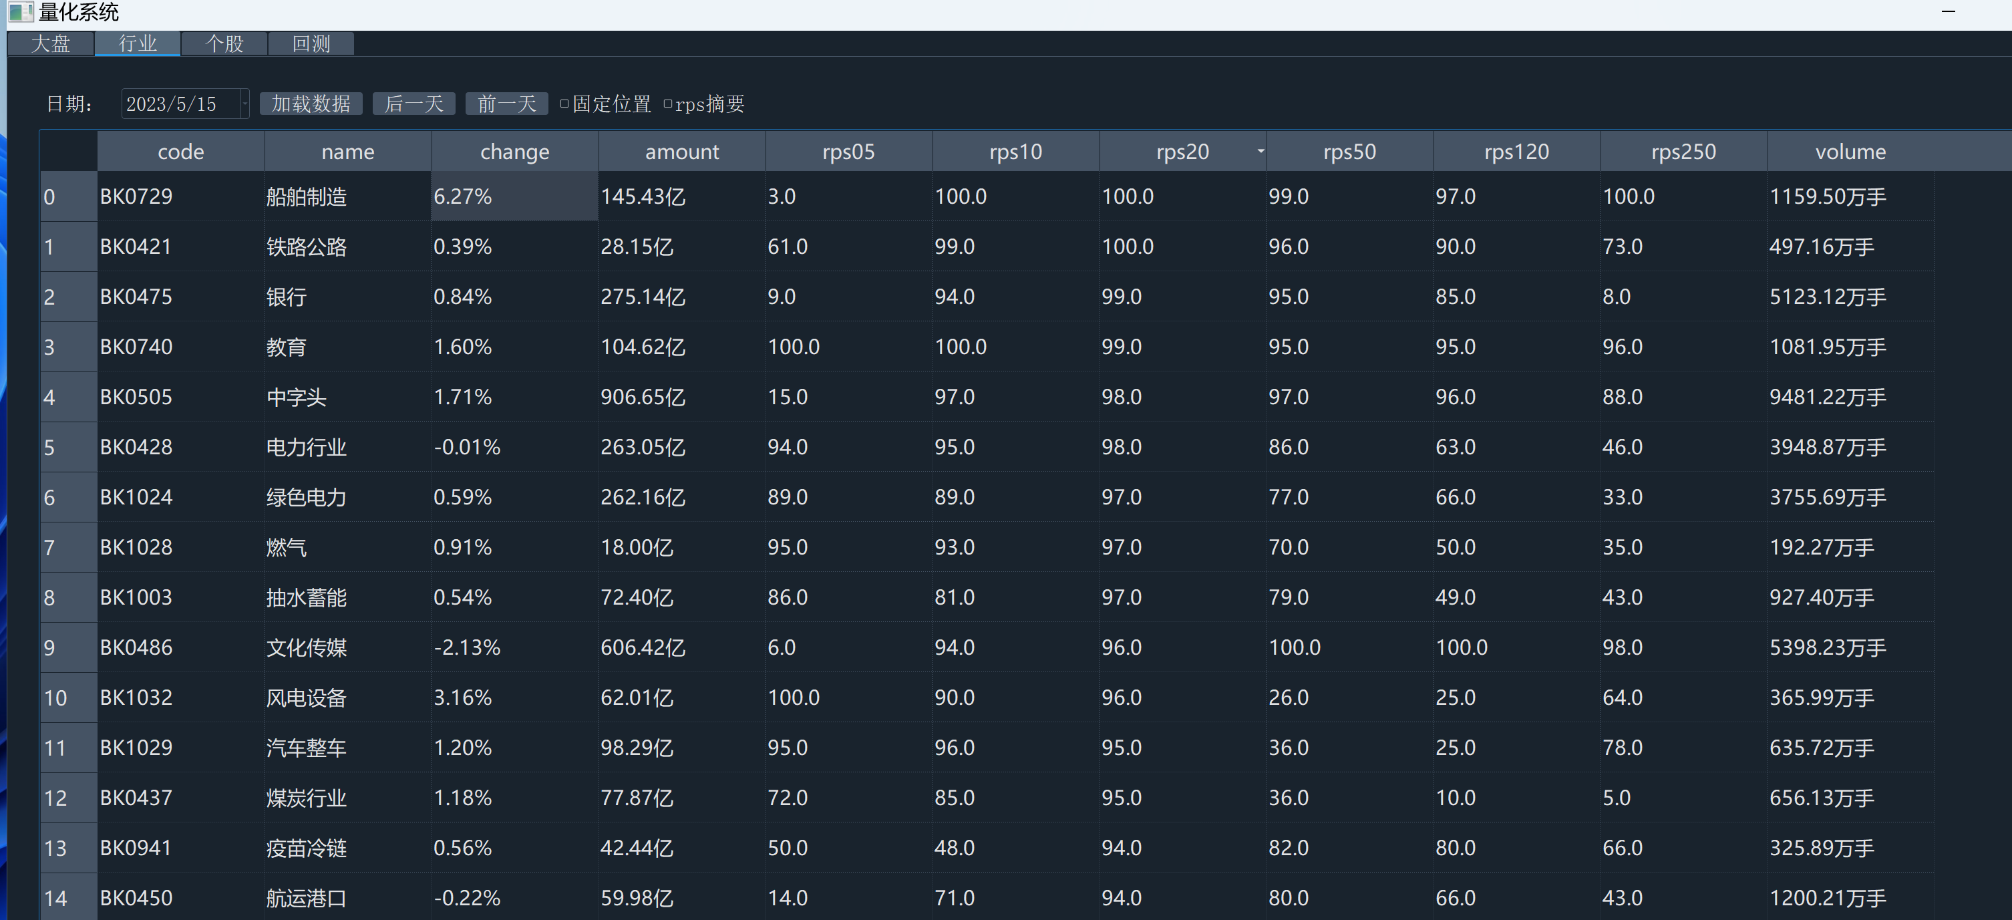
Task: Toggle the rps摘要 checkbox
Action: coord(668,104)
